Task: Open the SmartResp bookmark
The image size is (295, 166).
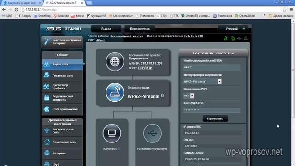Action: (x=42, y=16)
